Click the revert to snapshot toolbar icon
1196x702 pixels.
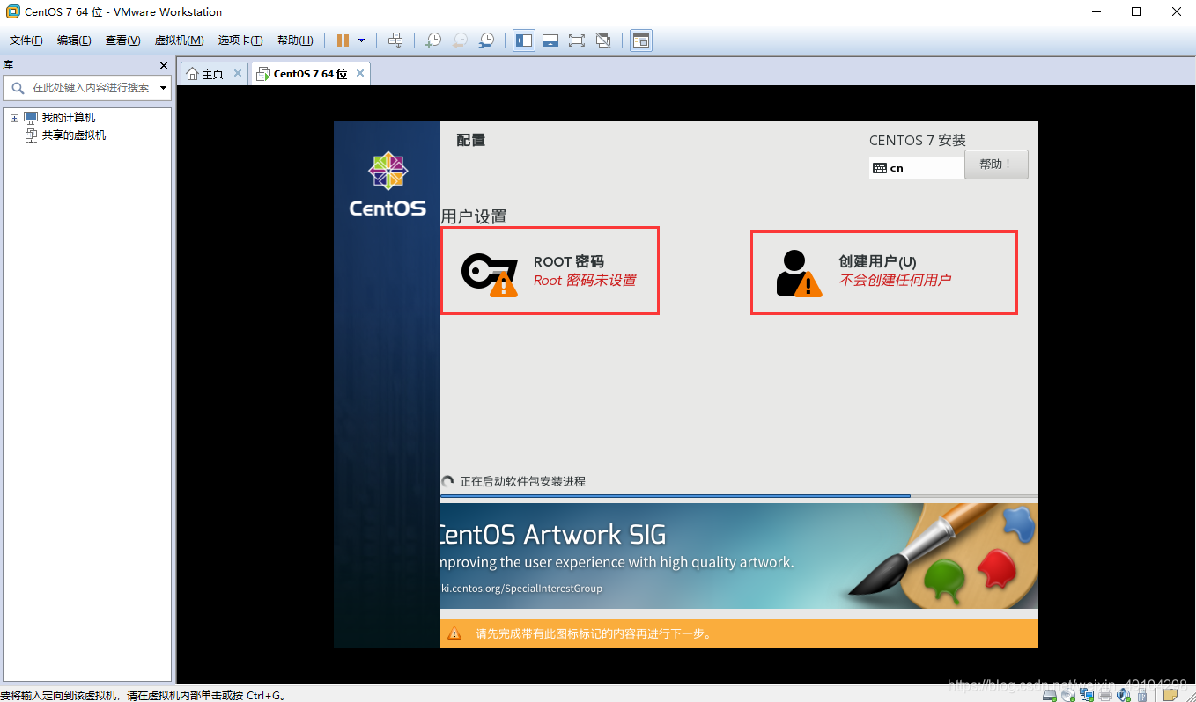click(460, 40)
